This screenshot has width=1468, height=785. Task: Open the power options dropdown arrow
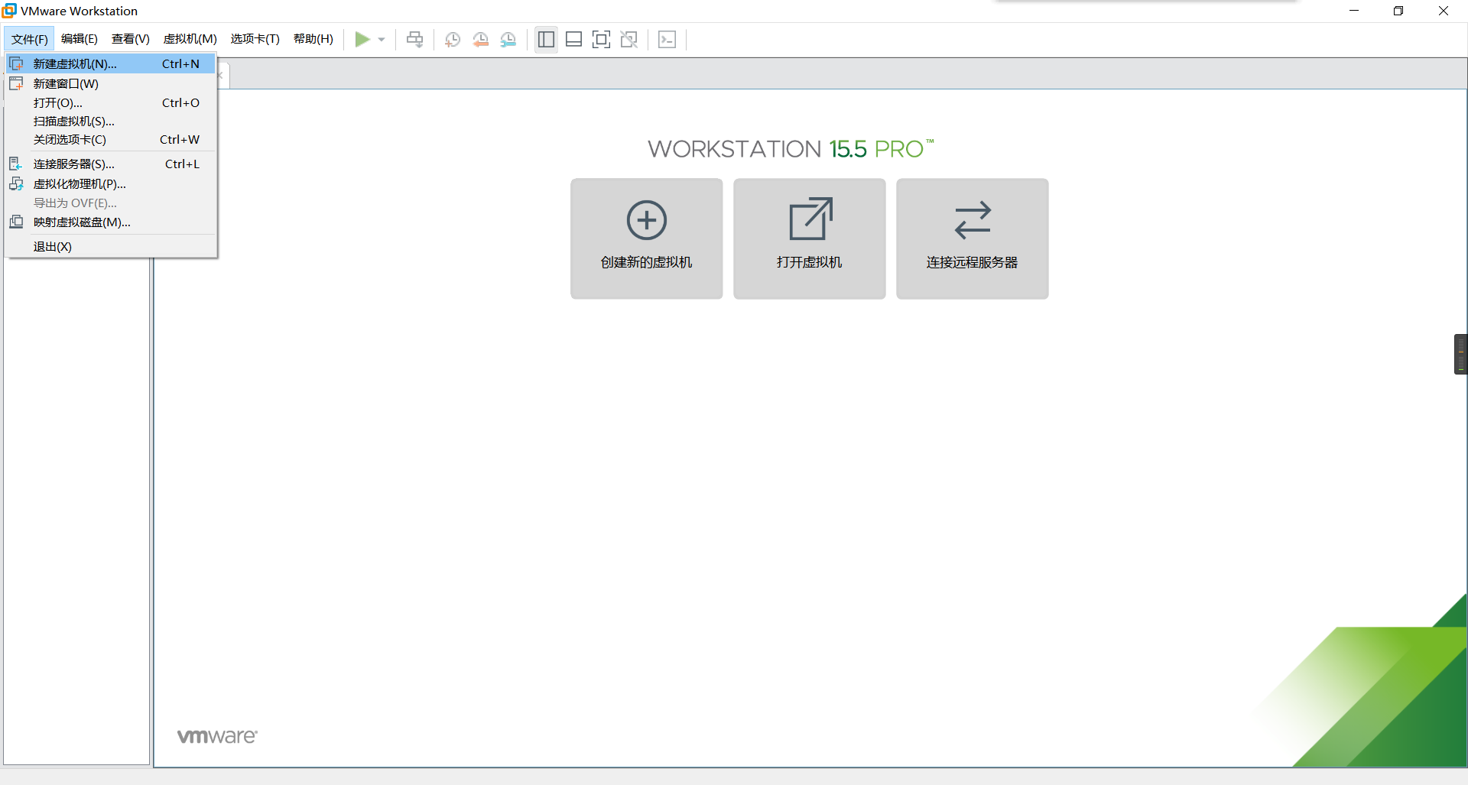pos(382,40)
